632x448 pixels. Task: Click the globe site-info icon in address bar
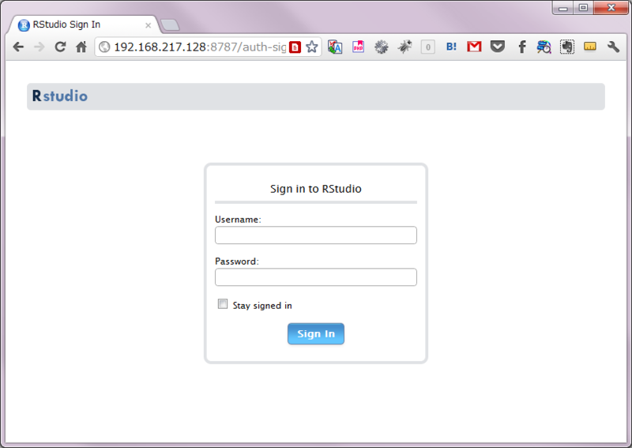104,47
